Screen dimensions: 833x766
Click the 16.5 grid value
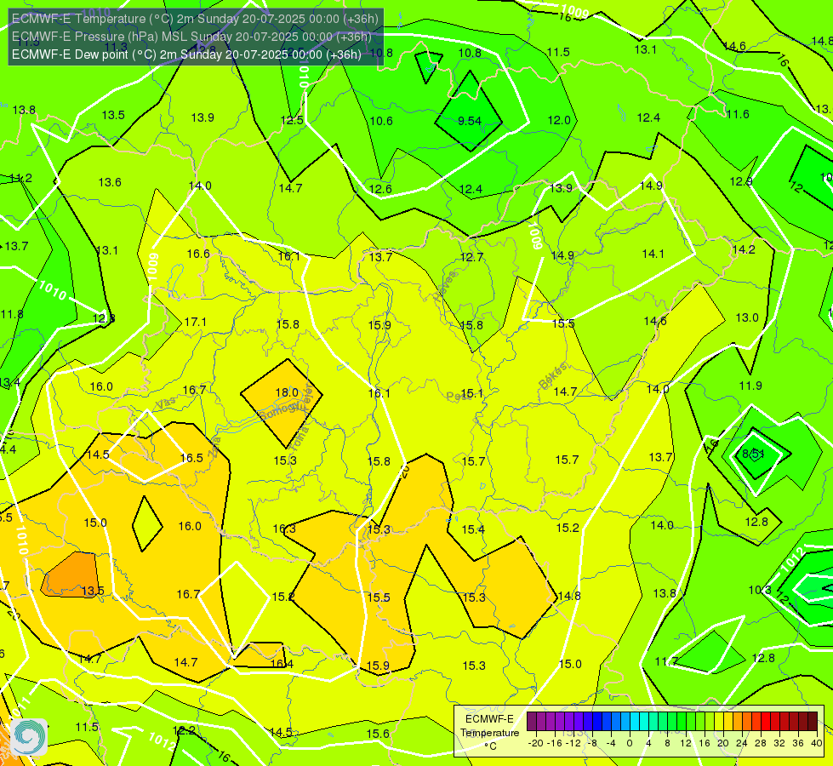191,458
